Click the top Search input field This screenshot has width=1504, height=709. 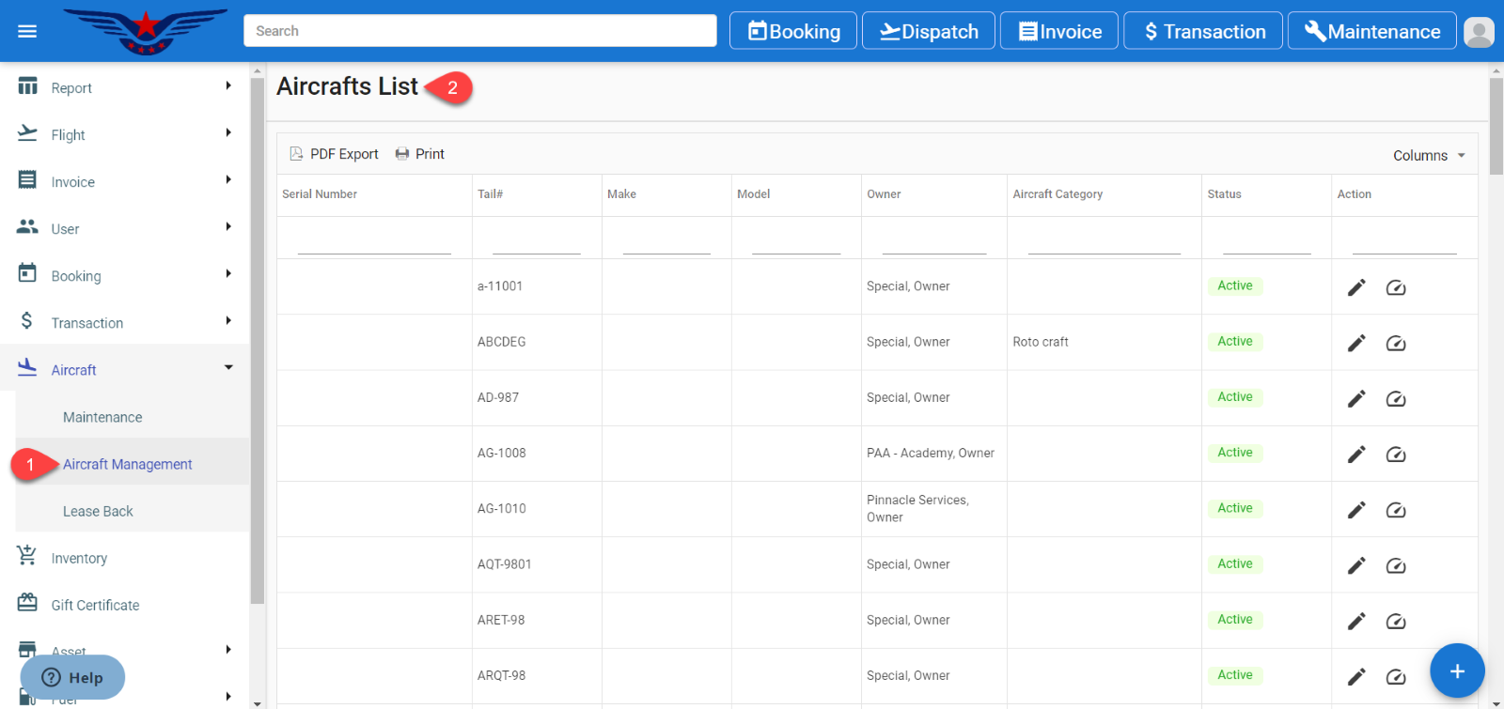click(x=479, y=31)
